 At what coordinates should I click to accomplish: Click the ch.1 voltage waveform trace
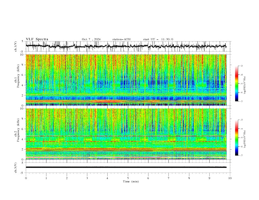click(x=126, y=46)
